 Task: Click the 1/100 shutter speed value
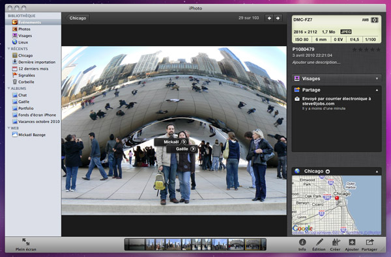(x=371, y=39)
